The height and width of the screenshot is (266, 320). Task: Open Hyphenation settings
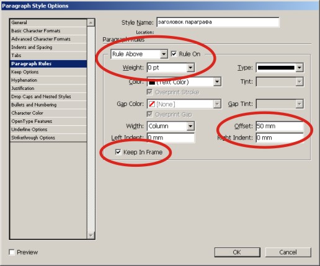(48, 80)
